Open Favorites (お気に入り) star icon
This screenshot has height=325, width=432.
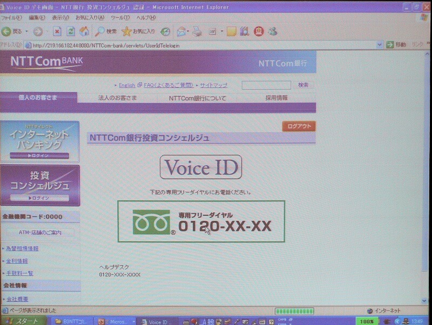coord(126,31)
